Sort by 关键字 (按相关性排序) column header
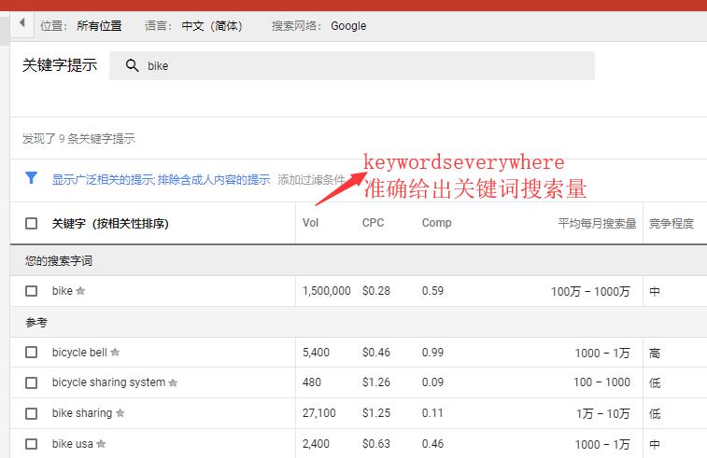707x458 pixels. [x=110, y=223]
